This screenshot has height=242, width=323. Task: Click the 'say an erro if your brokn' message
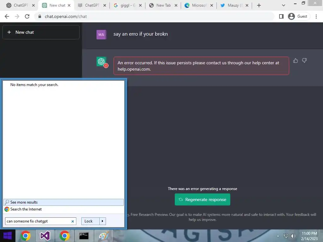pos(140,34)
